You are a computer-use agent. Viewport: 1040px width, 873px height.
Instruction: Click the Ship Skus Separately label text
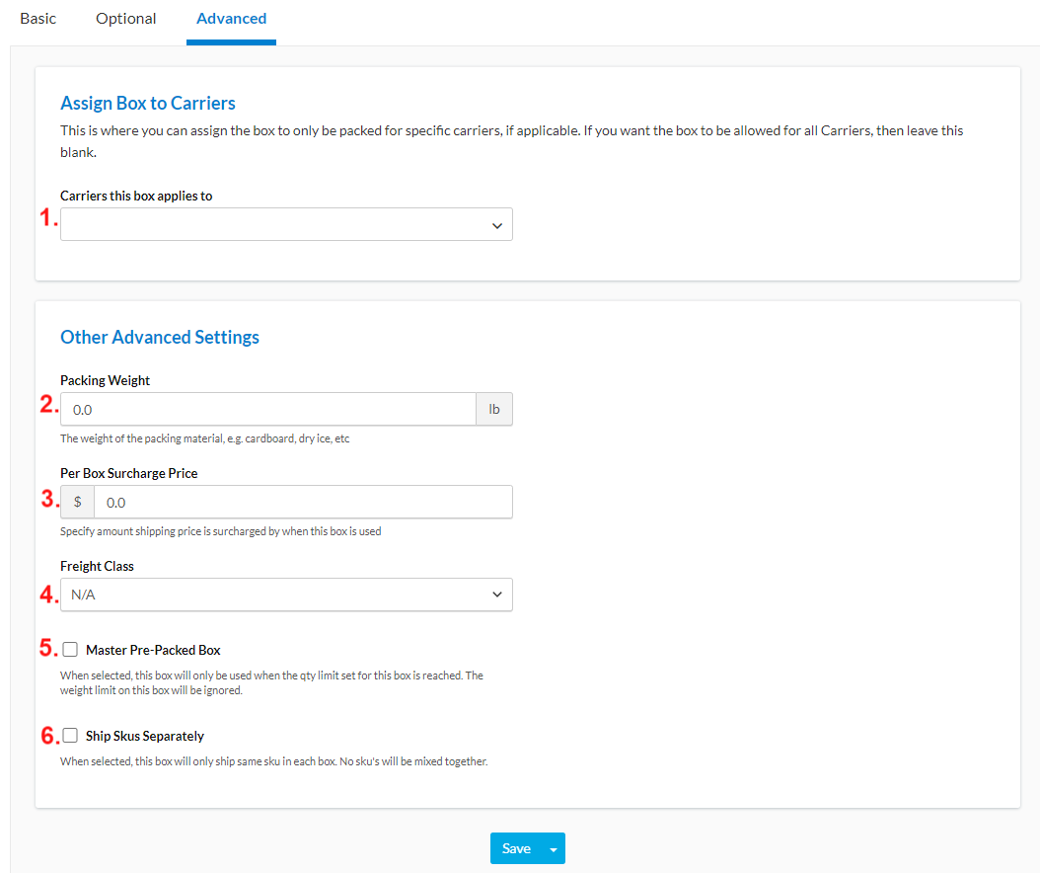pyautogui.click(x=145, y=736)
